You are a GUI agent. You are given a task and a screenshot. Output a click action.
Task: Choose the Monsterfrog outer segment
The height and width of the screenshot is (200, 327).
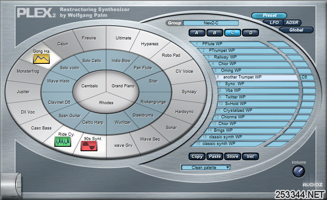(28, 71)
